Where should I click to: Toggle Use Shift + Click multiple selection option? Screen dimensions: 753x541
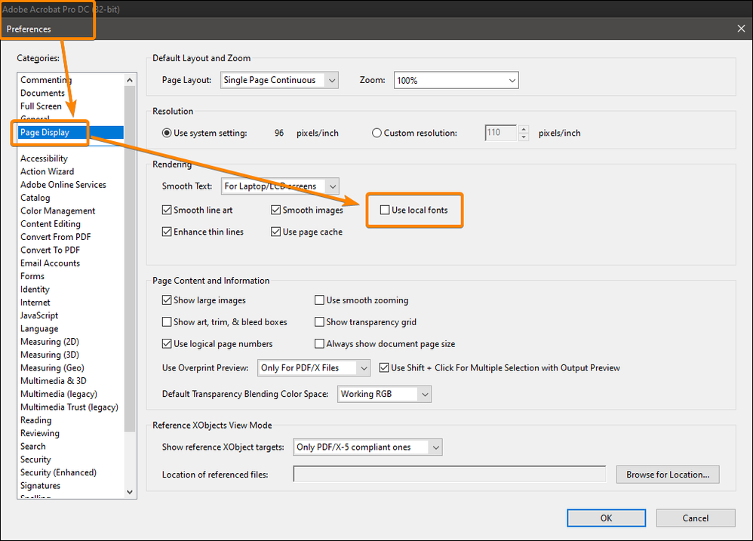click(384, 367)
